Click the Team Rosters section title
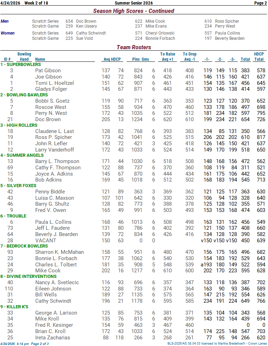The width and height of the screenshot is (268, 346). pos(134,47)
